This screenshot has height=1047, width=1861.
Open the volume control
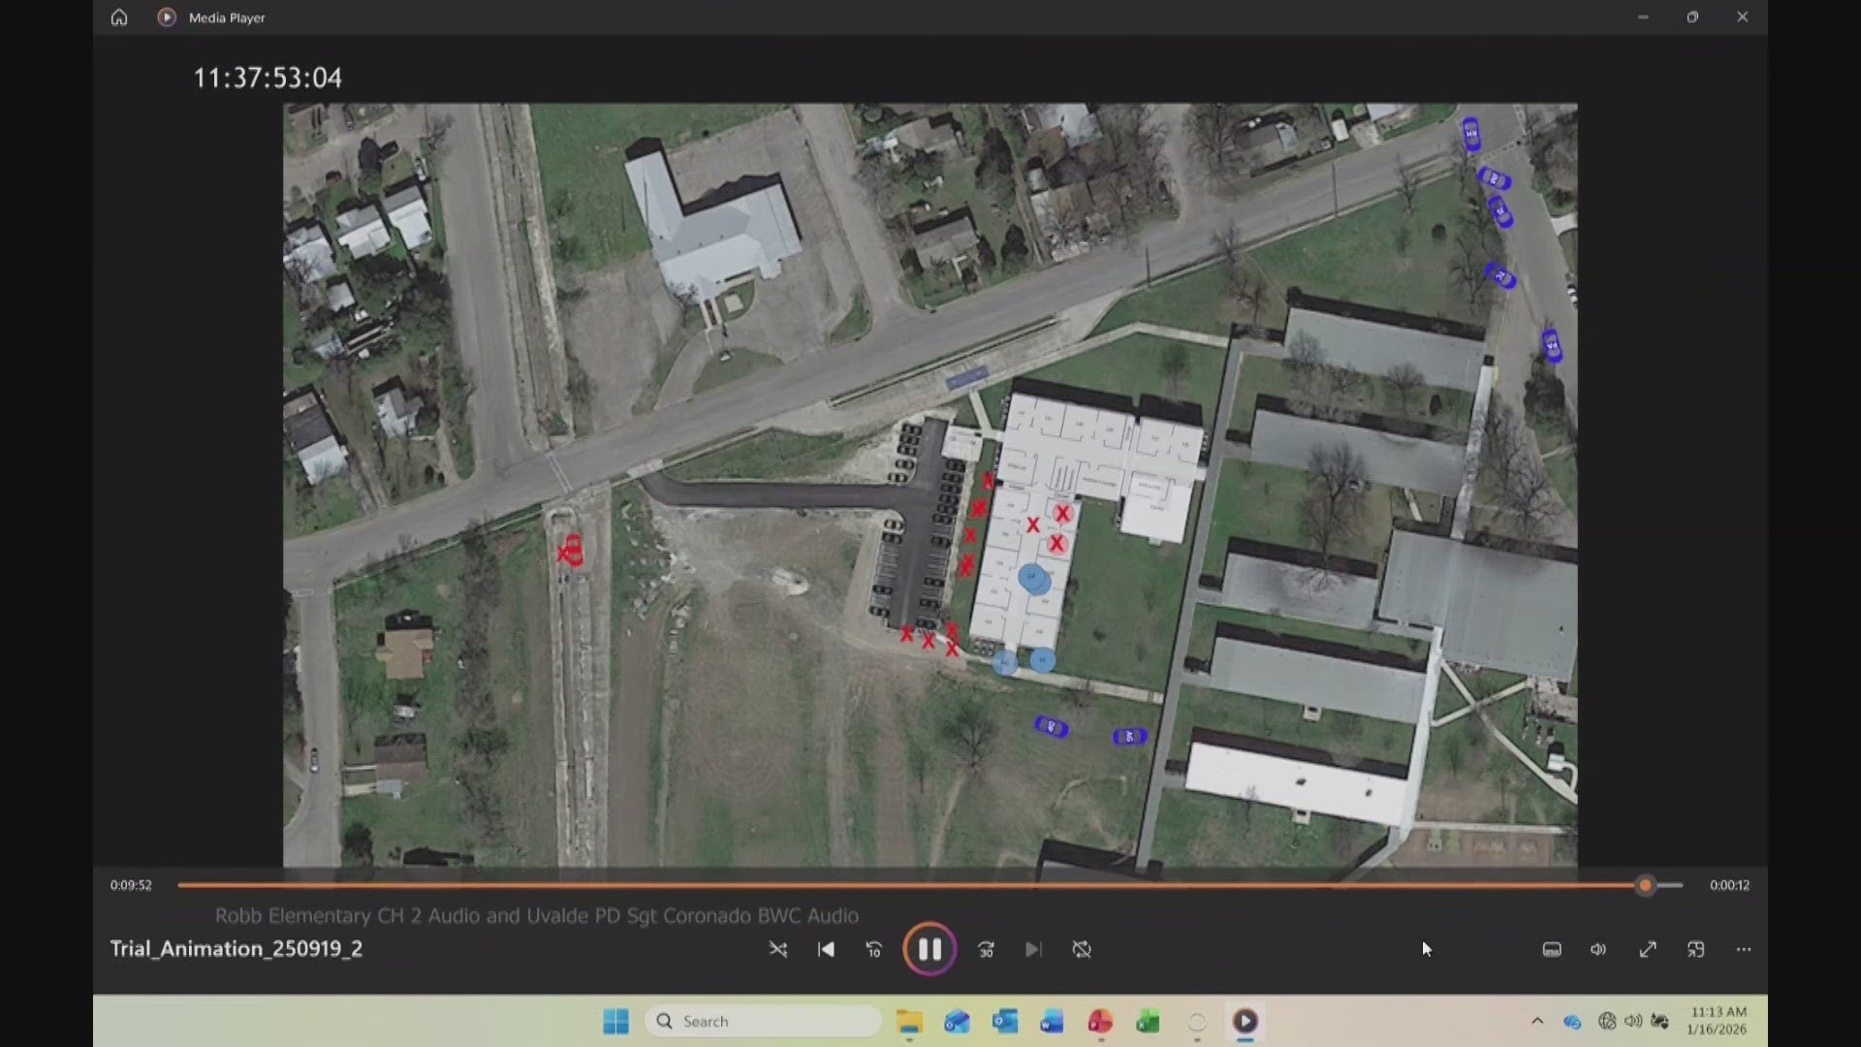coord(1597,949)
